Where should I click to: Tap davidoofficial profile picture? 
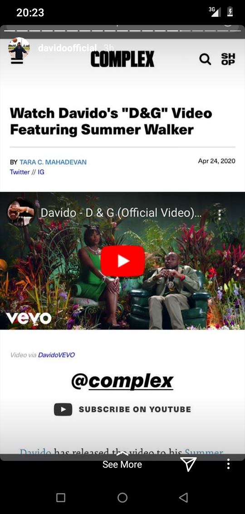(x=19, y=48)
